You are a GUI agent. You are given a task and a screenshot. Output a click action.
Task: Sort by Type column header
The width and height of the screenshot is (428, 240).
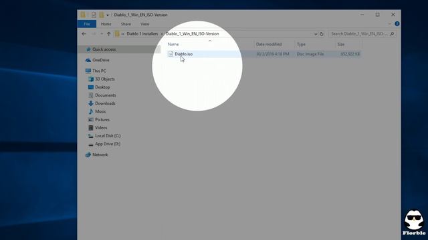pyautogui.click(x=301, y=44)
